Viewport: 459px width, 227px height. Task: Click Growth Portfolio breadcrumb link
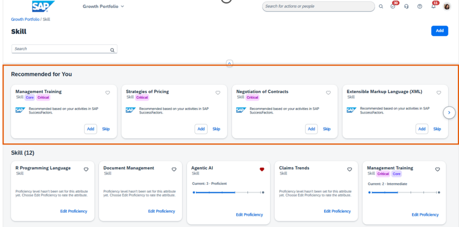click(25, 19)
